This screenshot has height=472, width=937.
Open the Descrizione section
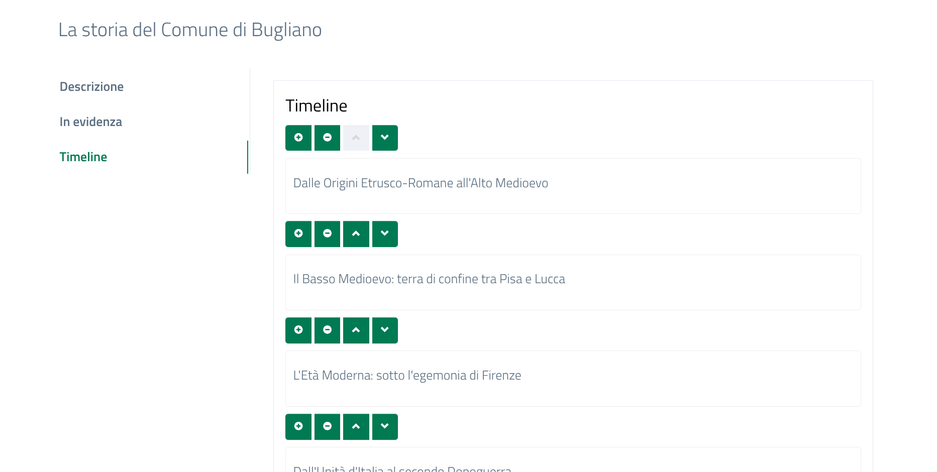91,87
